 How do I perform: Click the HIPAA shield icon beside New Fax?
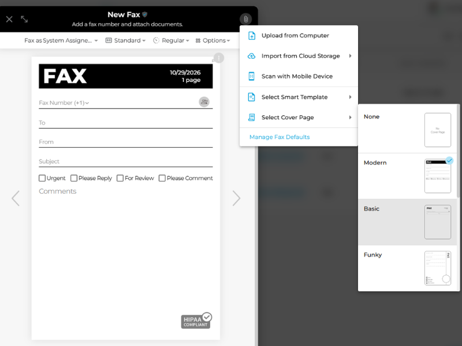[145, 14]
